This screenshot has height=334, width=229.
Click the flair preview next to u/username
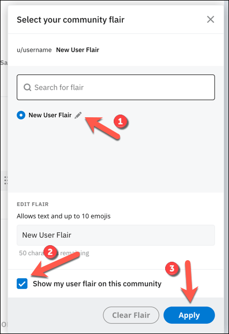click(x=78, y=50)
